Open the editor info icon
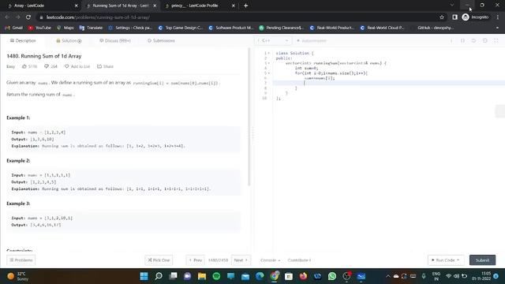The width and height of the screenshot is (505, 284). pyautogui.click(x=451, y=40)
